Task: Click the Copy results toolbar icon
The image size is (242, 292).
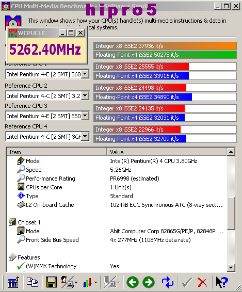Action: coord(32,282)
